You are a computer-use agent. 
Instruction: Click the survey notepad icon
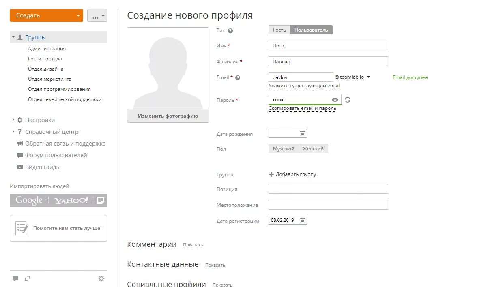click(x=22, y=228)
